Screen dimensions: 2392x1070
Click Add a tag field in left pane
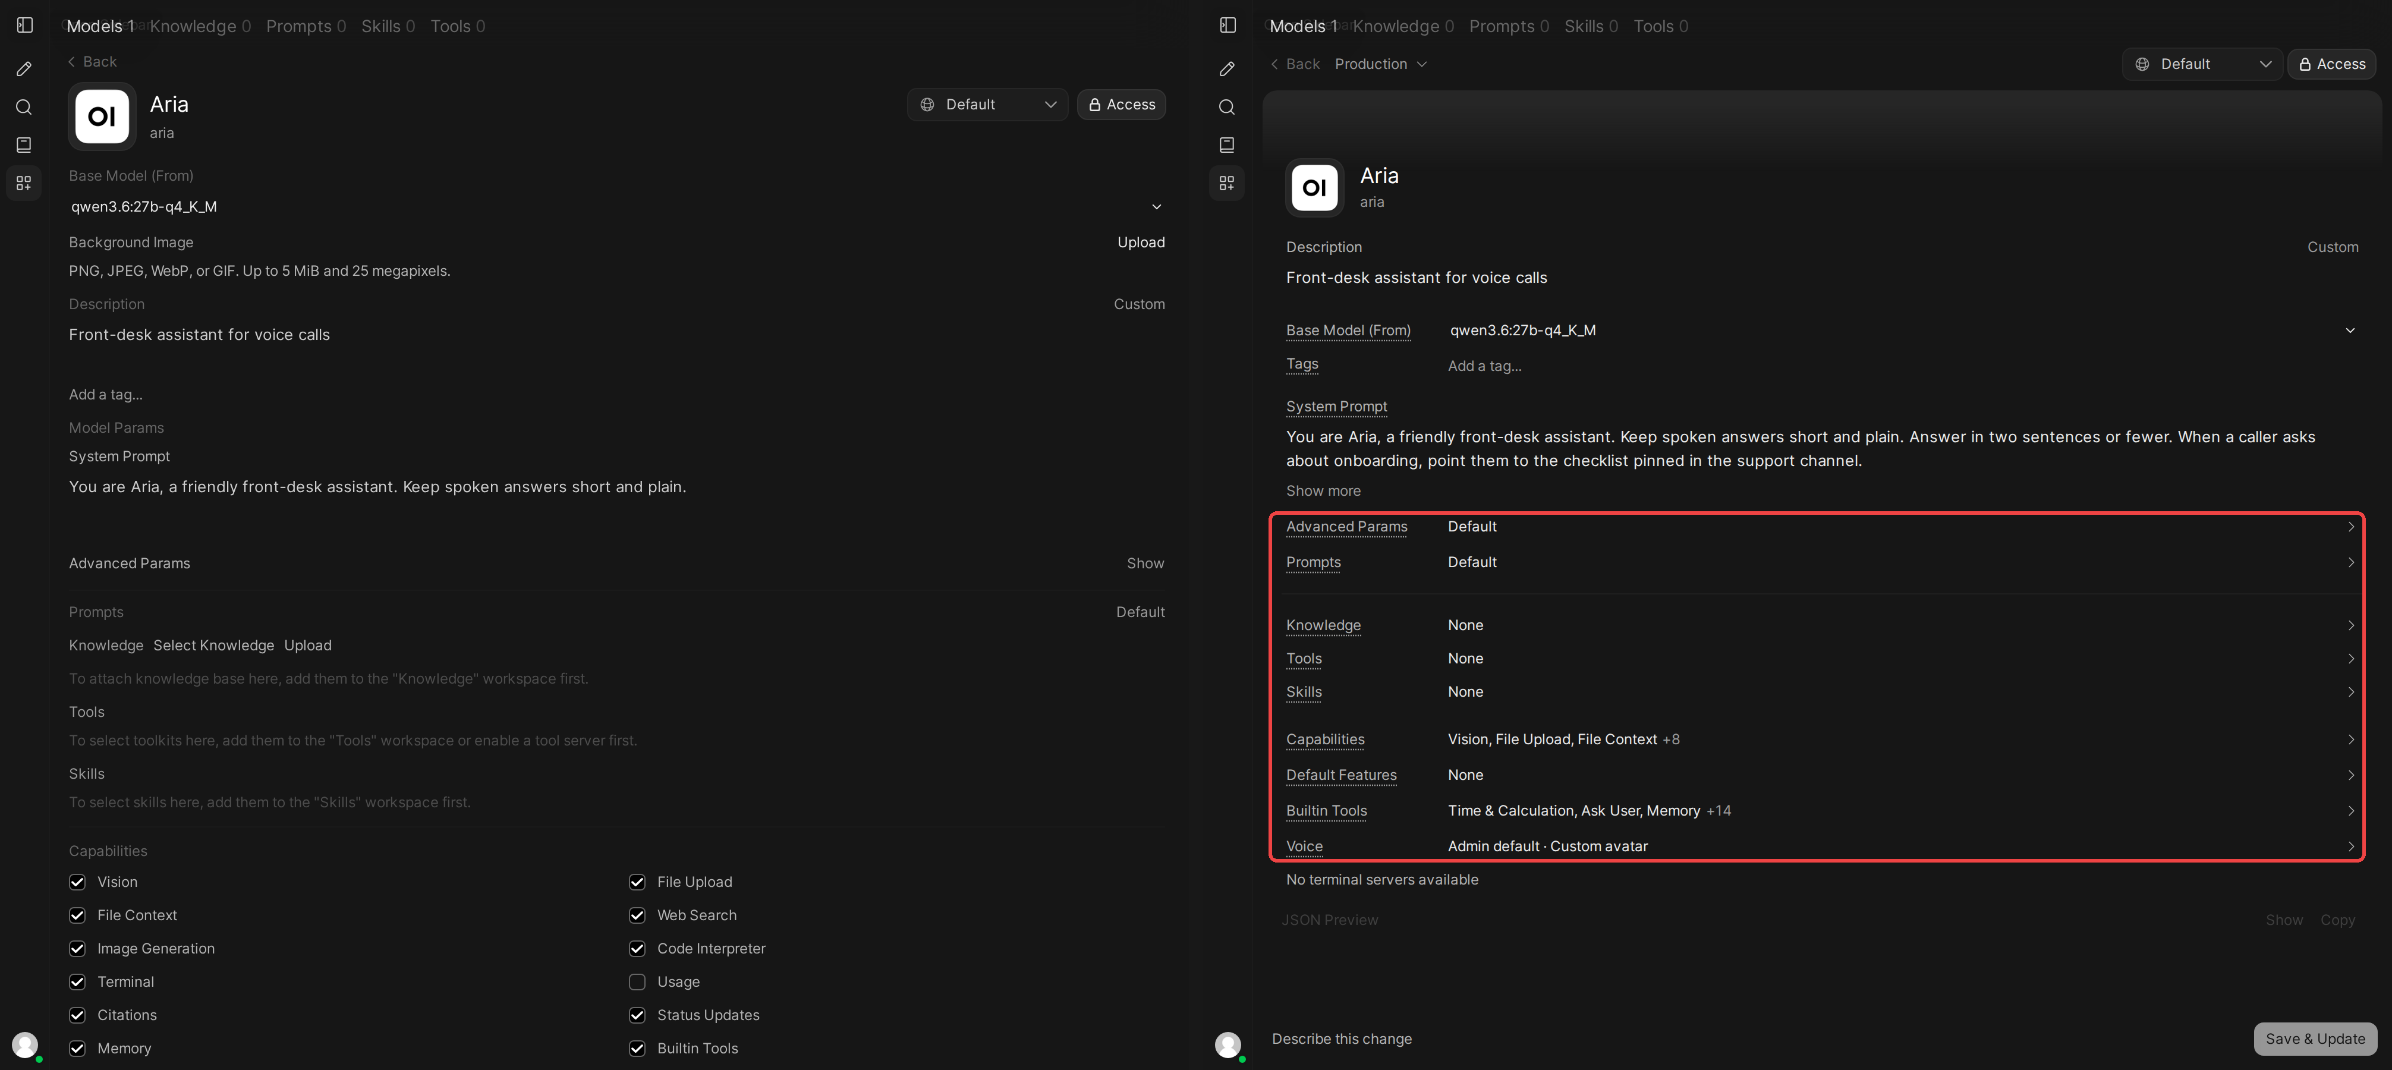[x=106, y=395]
